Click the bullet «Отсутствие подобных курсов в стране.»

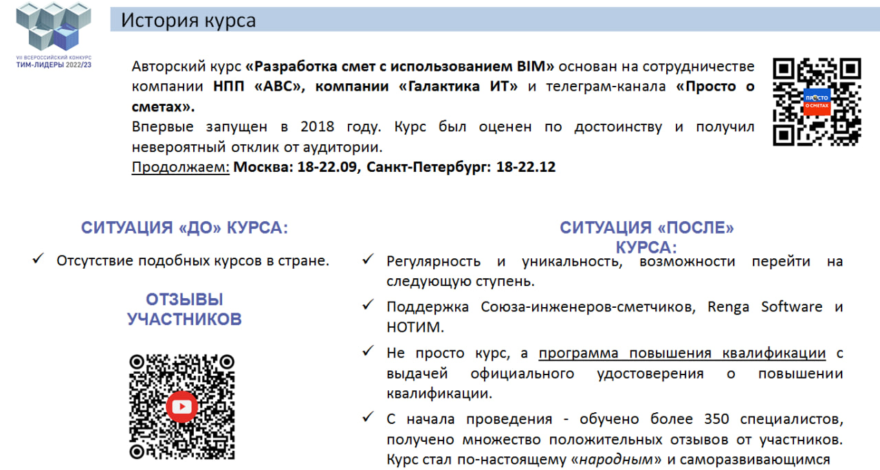(193, 261)
